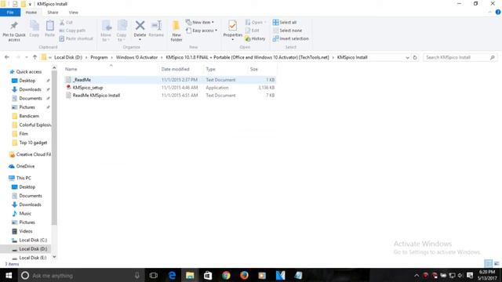The width and height of the screenshot is (502, 282).
Task: Click Cortana Ask me anything box
Action: [80, 275]
